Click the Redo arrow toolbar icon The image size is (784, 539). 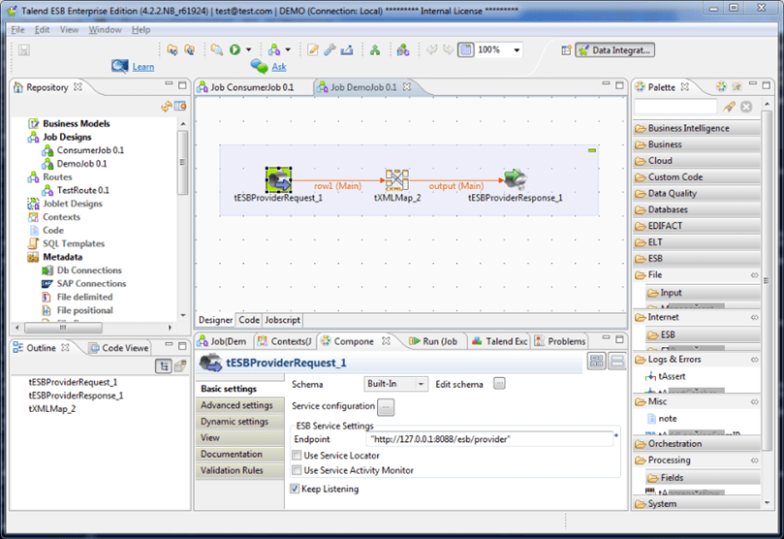(x=449, y=50)
